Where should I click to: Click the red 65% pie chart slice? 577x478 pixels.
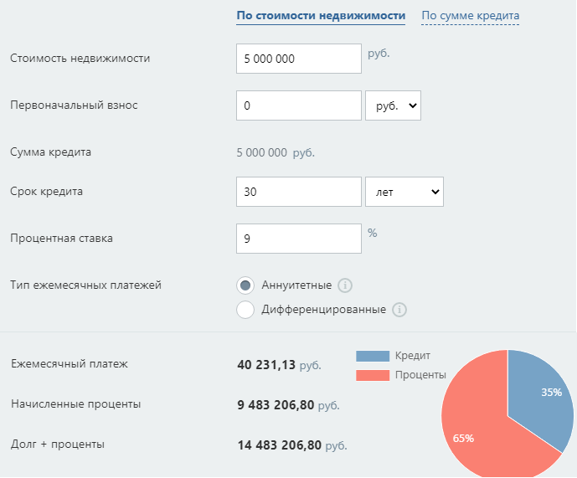point(477,427)
